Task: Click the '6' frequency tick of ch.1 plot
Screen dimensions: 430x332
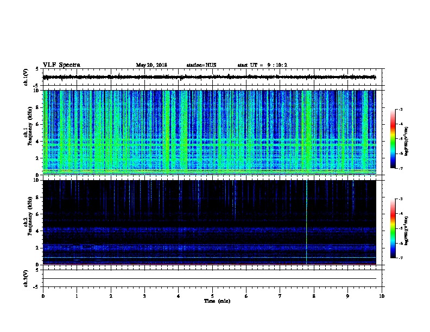Action: click(39, 124)
